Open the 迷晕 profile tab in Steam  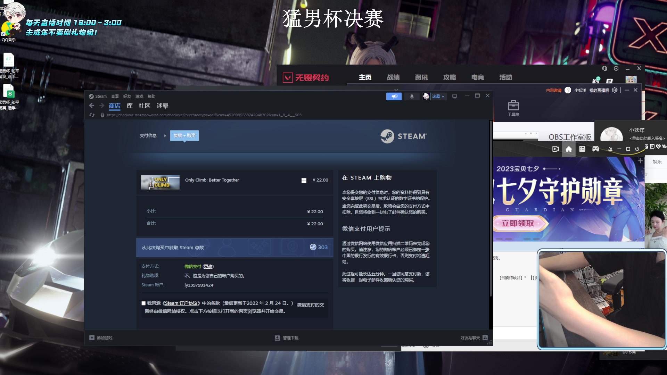tap(162, 106)
